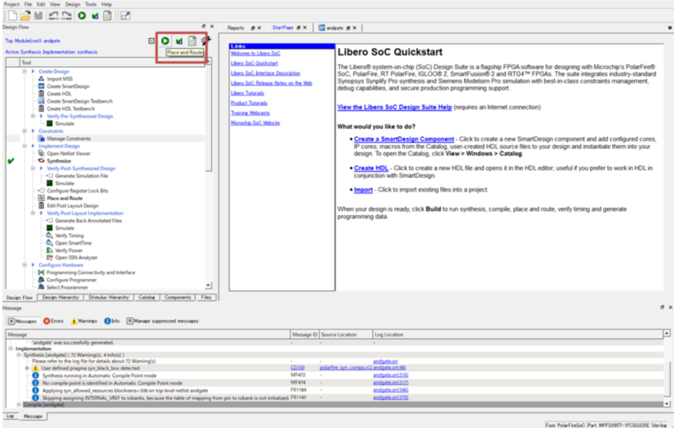Screen dimensions: 674x428
Task: Click the Undo arrow in the main toolbar
Action: (53, 15)
